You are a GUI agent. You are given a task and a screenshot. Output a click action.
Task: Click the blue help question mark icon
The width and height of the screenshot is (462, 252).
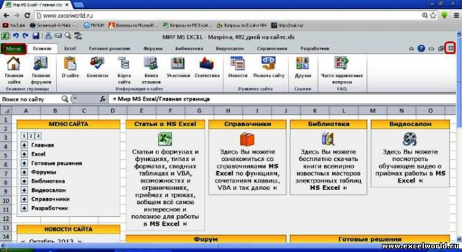421,49
